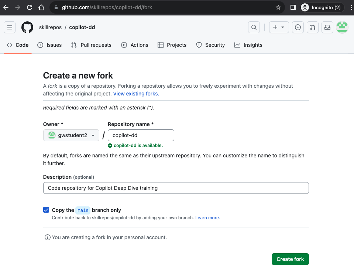
Task: Click the Repository name input field
Action: tap(141, 135)
